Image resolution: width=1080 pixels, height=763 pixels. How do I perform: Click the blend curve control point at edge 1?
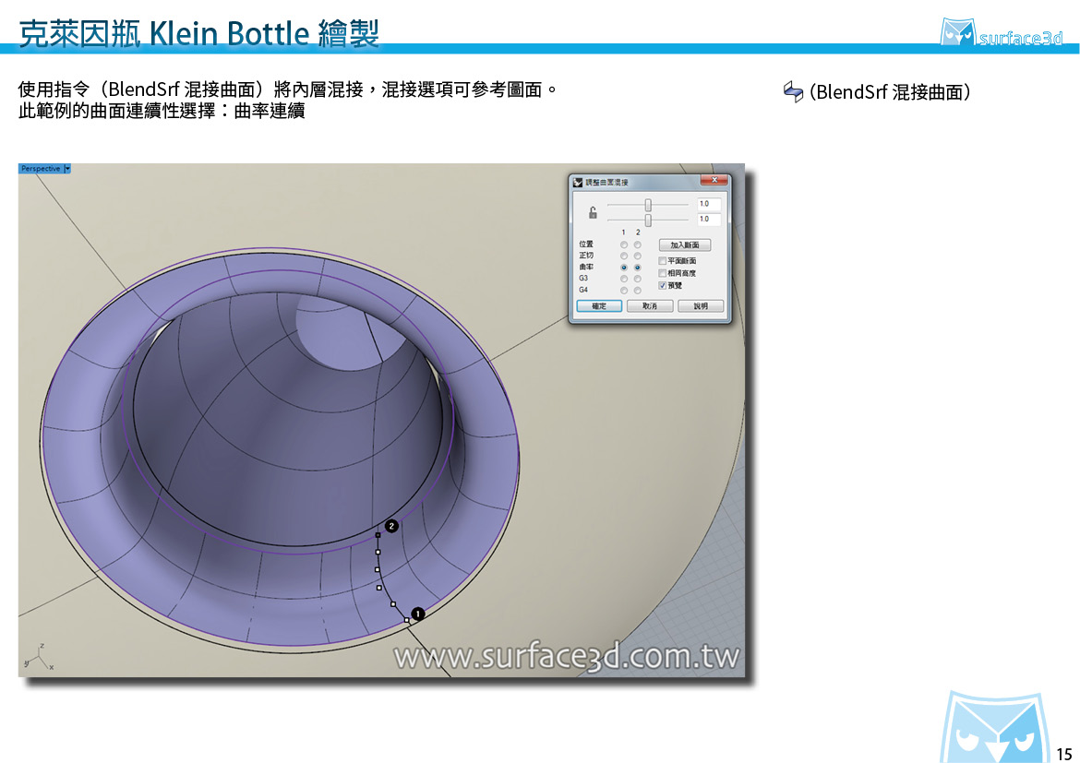[407, 620]
